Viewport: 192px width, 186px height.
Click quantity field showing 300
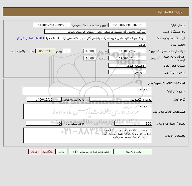click(133, 123)
